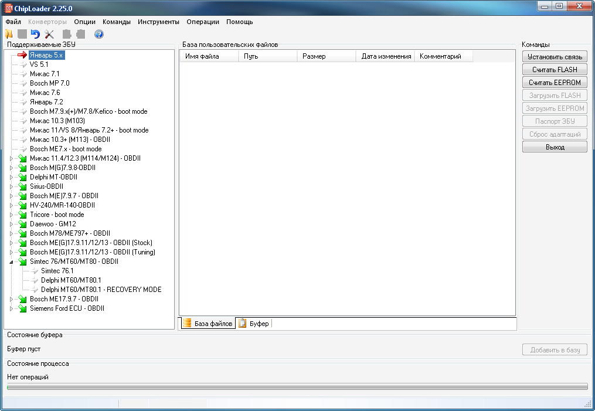Expand the Siemens Ford ECU - OBDII node

[11, 308]
